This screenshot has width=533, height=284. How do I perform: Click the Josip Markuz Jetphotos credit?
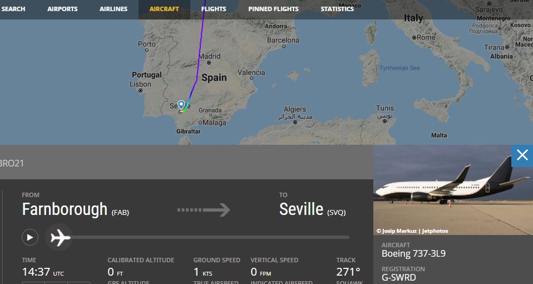pos(412,231)
